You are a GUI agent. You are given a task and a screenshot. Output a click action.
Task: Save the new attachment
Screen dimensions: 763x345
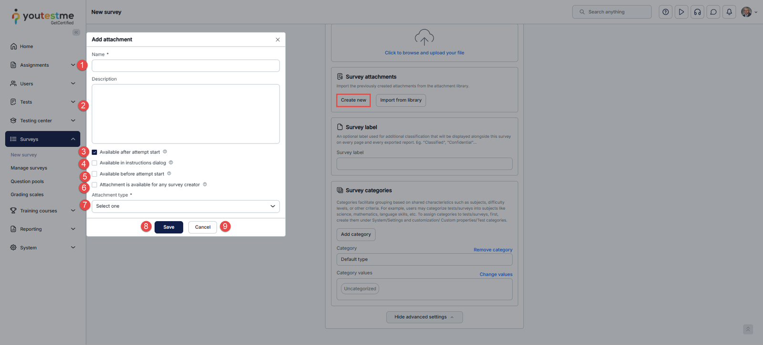tap(169, 227)
